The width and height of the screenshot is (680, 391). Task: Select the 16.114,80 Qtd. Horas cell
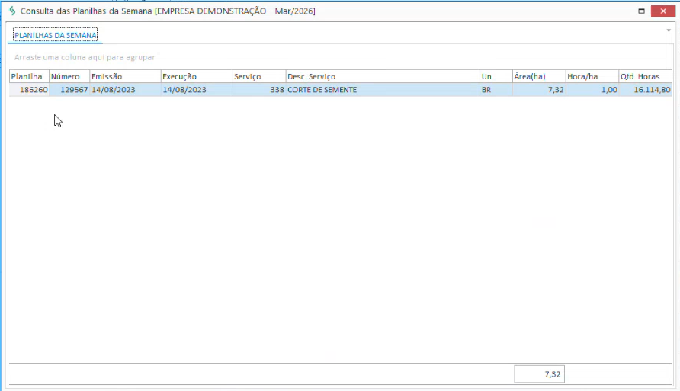coord(645,90)
